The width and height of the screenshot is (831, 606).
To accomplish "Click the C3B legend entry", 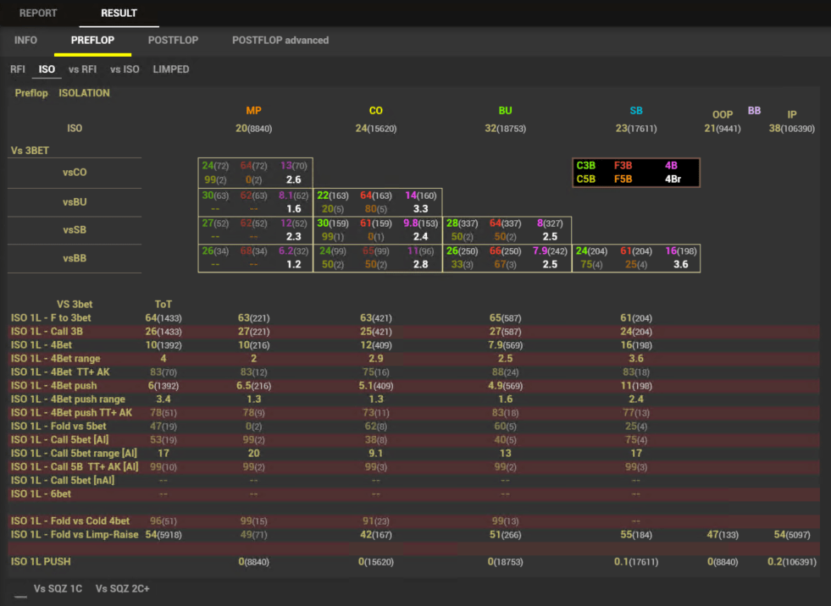I will click(585, 165).
